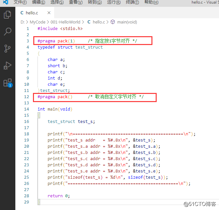This screenshot has height=210, width=219.
Task: Open the 编辑(E) menu
Action: pyautogui.click(x=39, y=2)
